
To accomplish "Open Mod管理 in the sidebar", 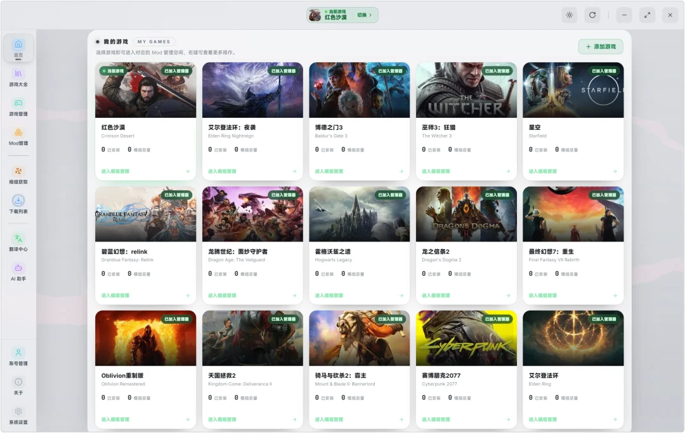I will [x=18, y=137].
